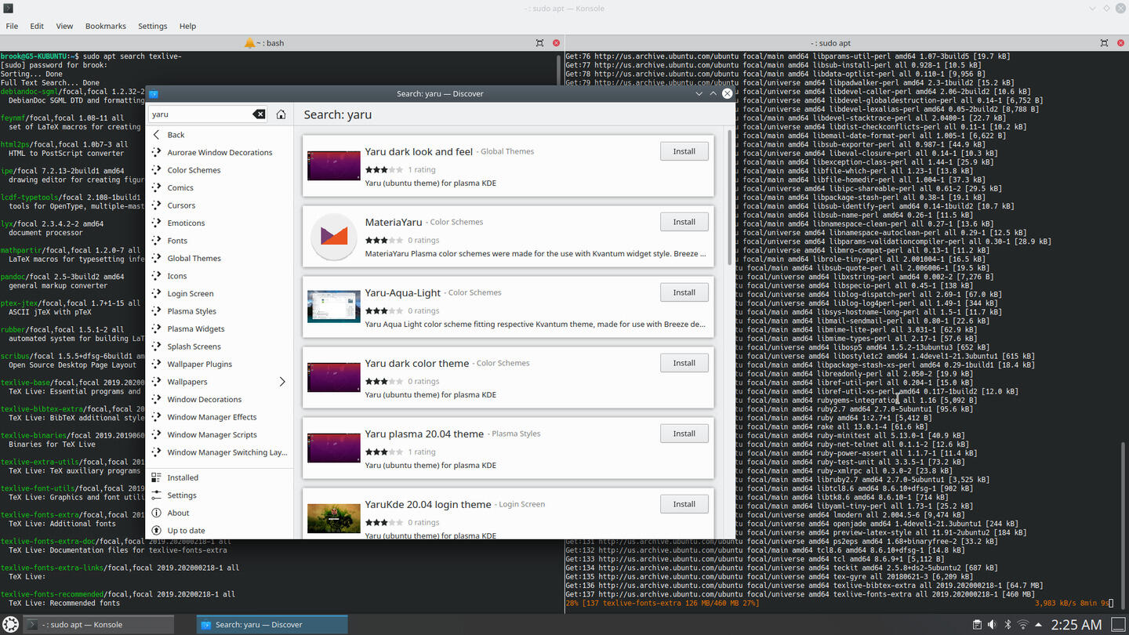Expand the Wallpapers subcategory chevron
This screenshot has width=1129, height=635.
click(282, 382)
